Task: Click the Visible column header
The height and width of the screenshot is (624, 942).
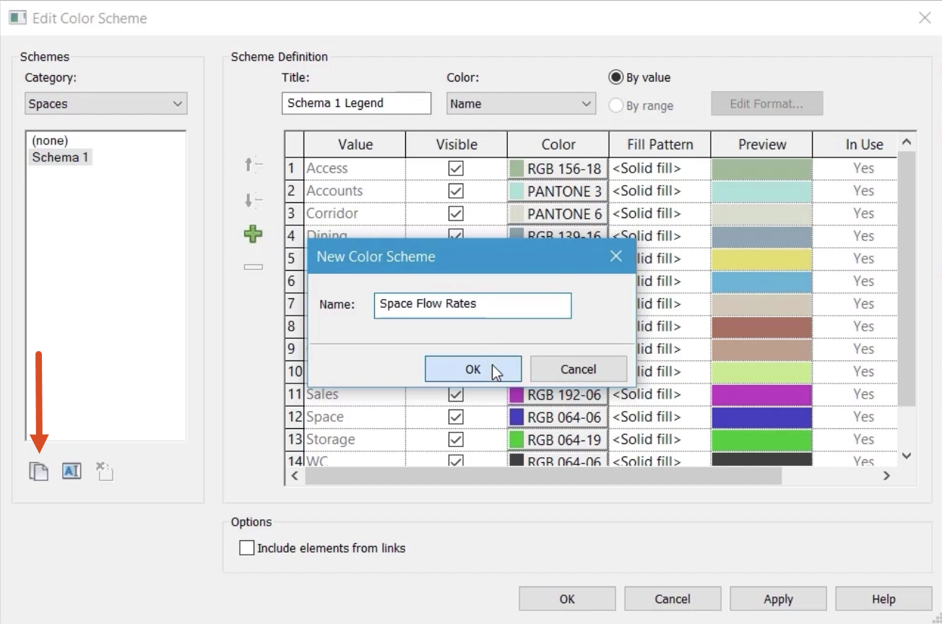Action: click(457, 144)
